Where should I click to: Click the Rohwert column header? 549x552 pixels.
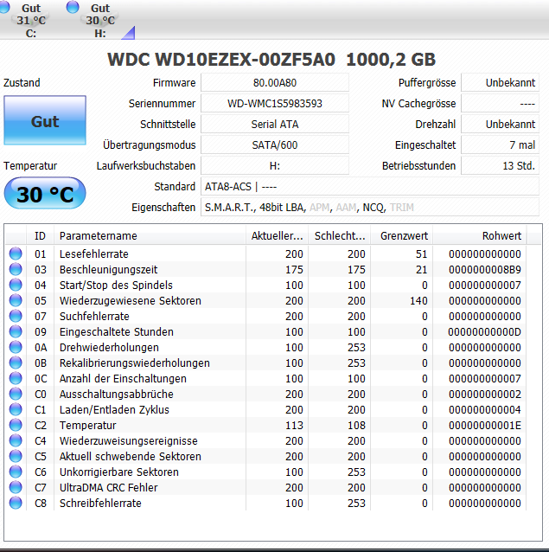(x=480, y=236)
